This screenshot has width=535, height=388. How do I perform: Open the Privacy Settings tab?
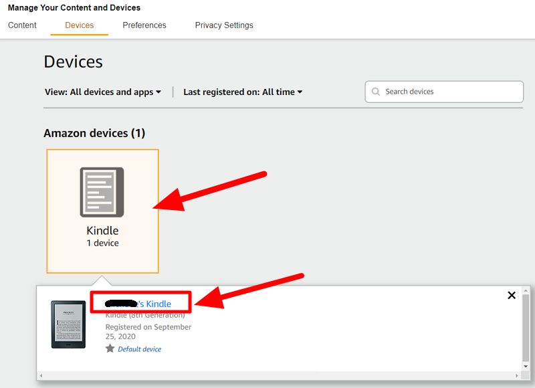[224, 25]
